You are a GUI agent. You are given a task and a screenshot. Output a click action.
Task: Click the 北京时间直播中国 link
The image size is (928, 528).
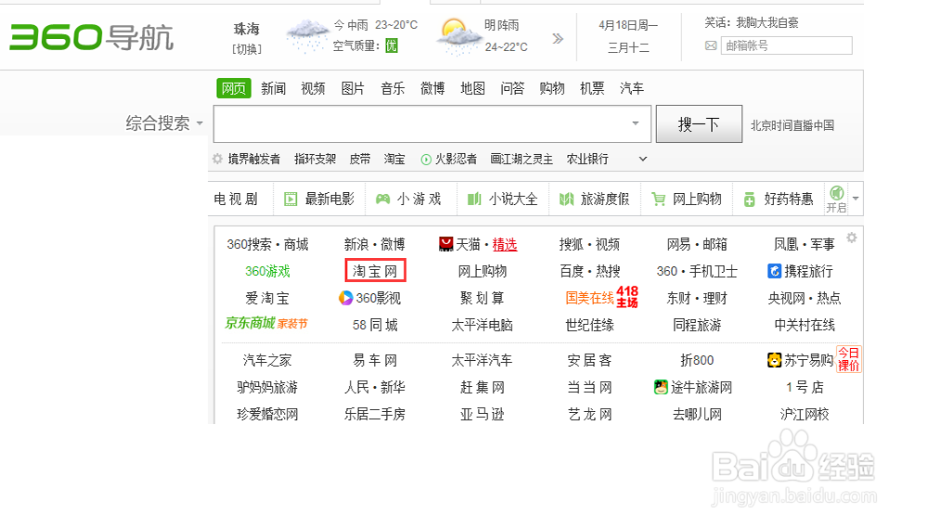pos(793,125)
